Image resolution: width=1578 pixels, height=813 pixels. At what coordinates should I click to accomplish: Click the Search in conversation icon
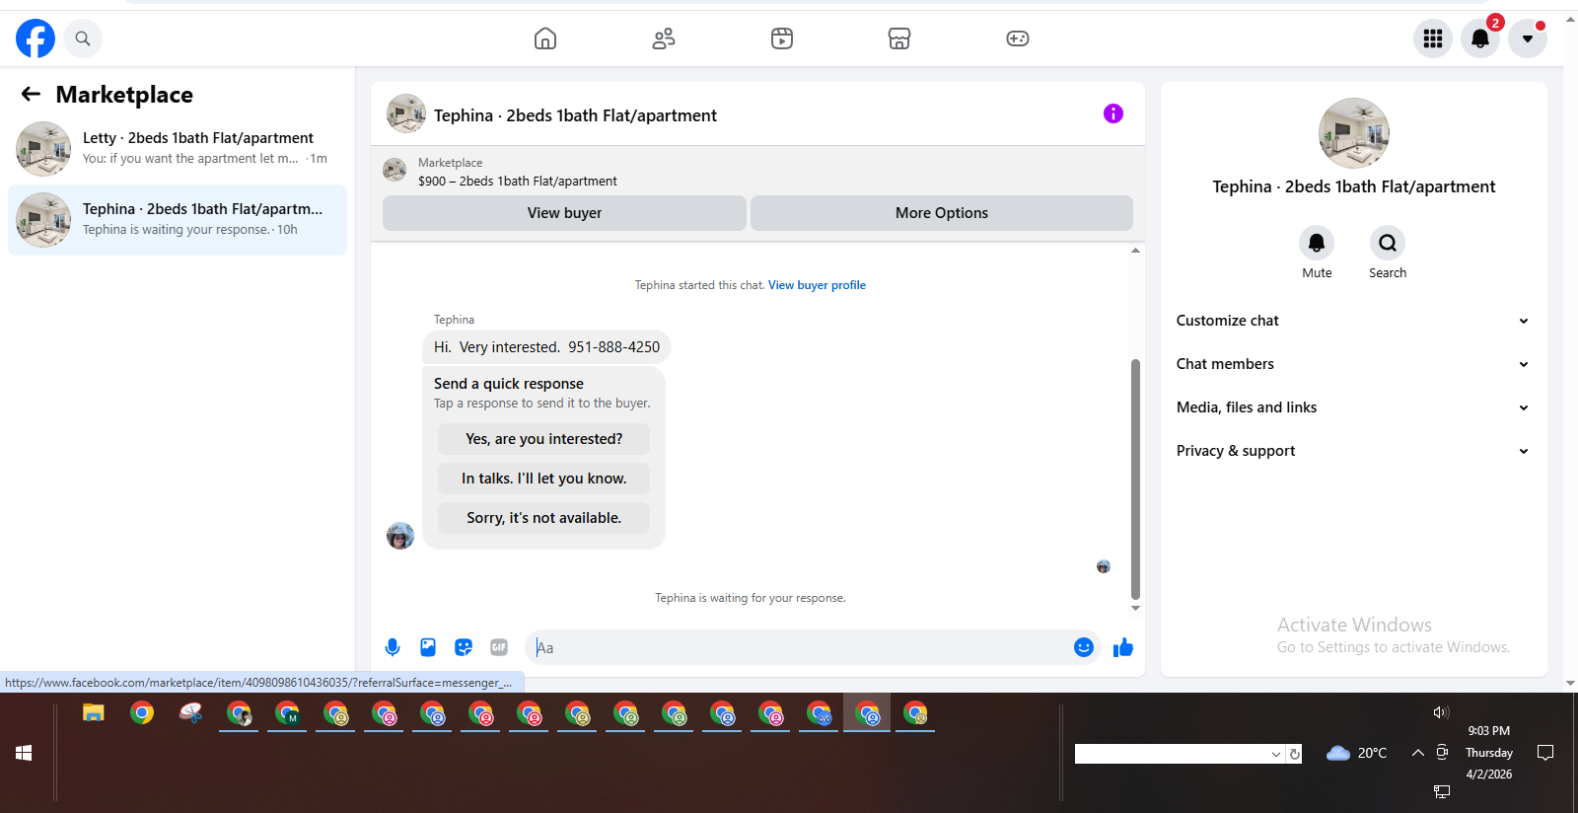[1388, 243]
